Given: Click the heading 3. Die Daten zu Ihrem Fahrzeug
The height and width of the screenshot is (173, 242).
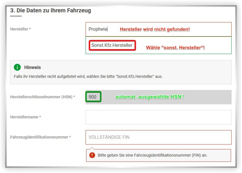Looking at the screenshot, I should click(51, 10).
